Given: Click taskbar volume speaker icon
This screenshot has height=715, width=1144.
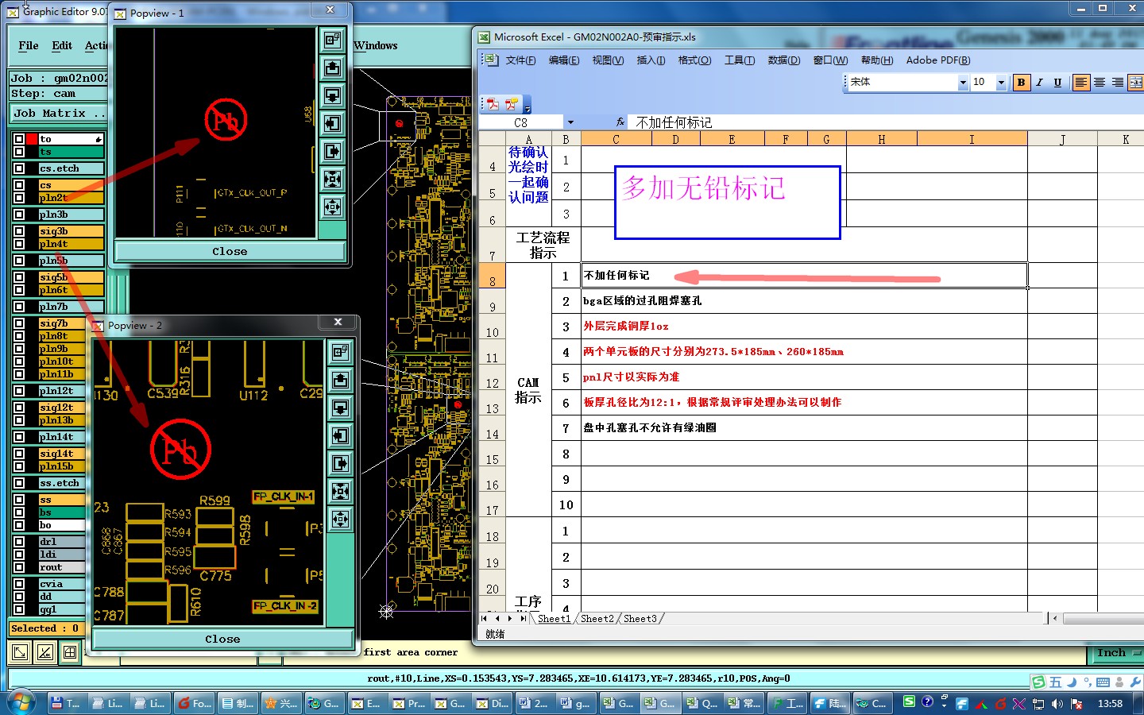Looking at the screenshot, I should pyautogui.click(x=1057, y=704).
